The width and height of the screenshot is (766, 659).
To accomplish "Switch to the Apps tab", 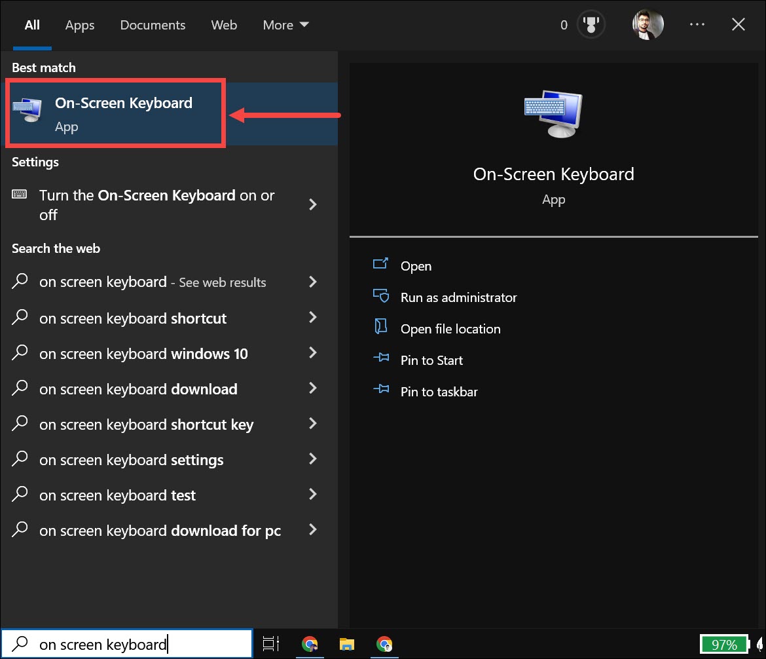I will coord(79,25).
